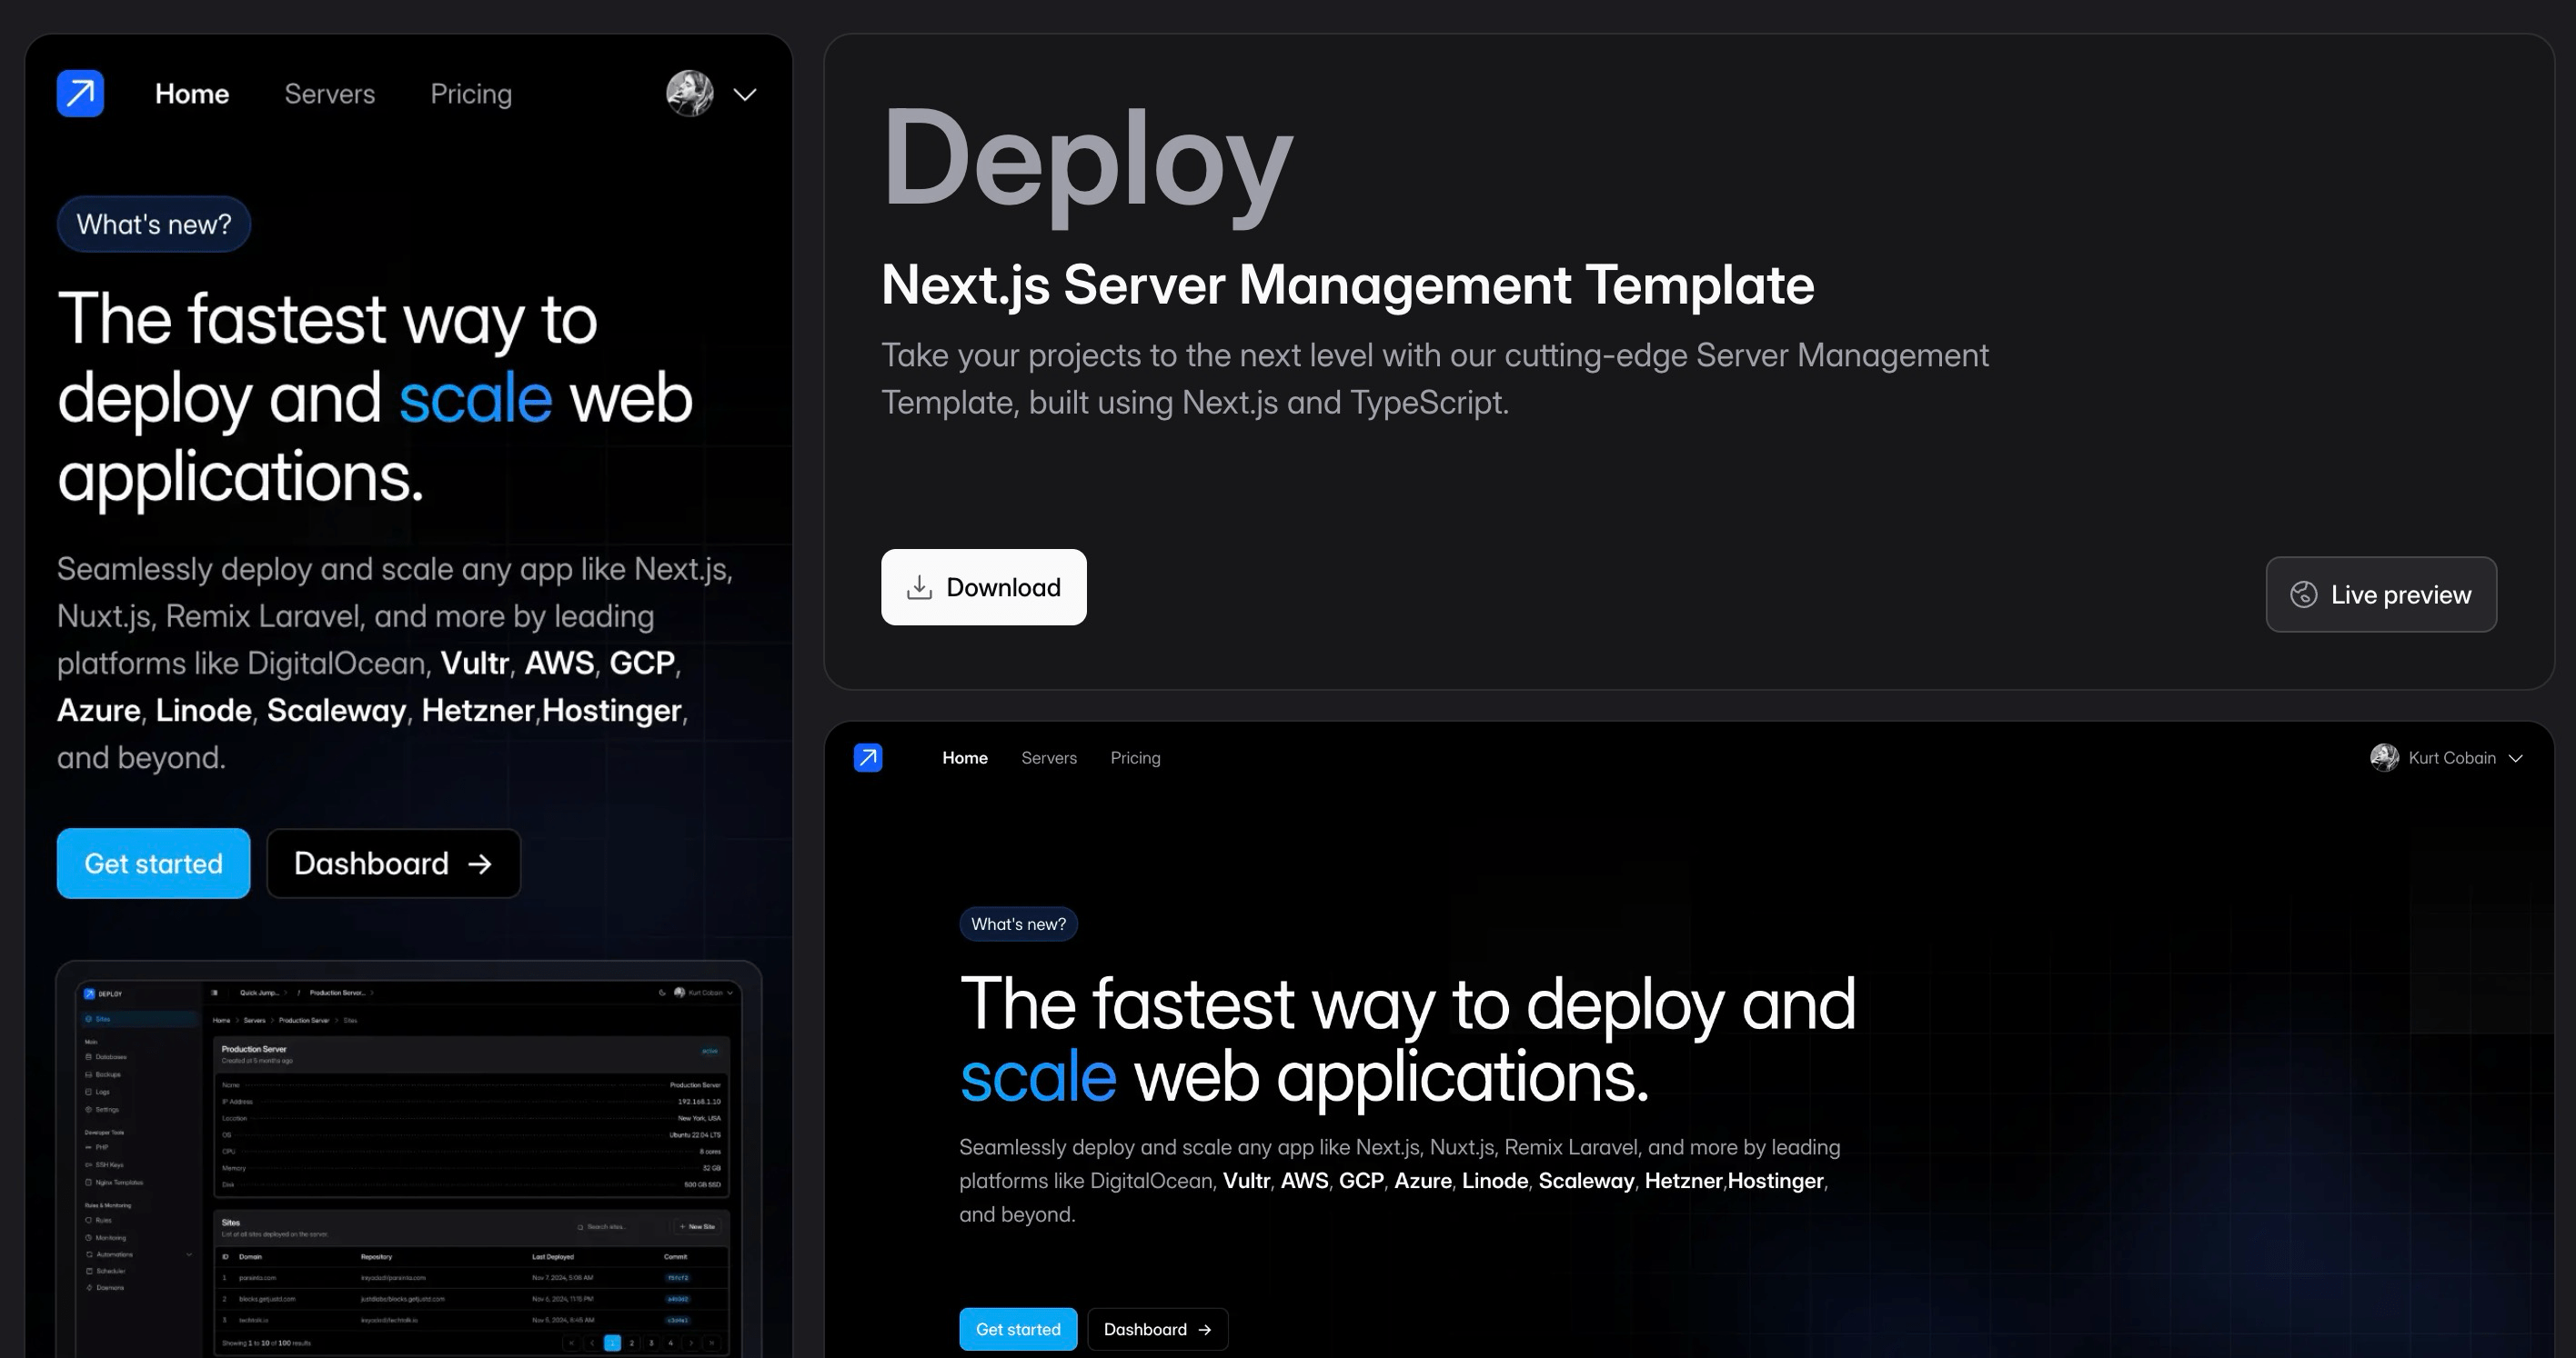2576x1358 pixels.
Task: Expand the Kurt Cobain account dropdown
Action: (2449, 757)
